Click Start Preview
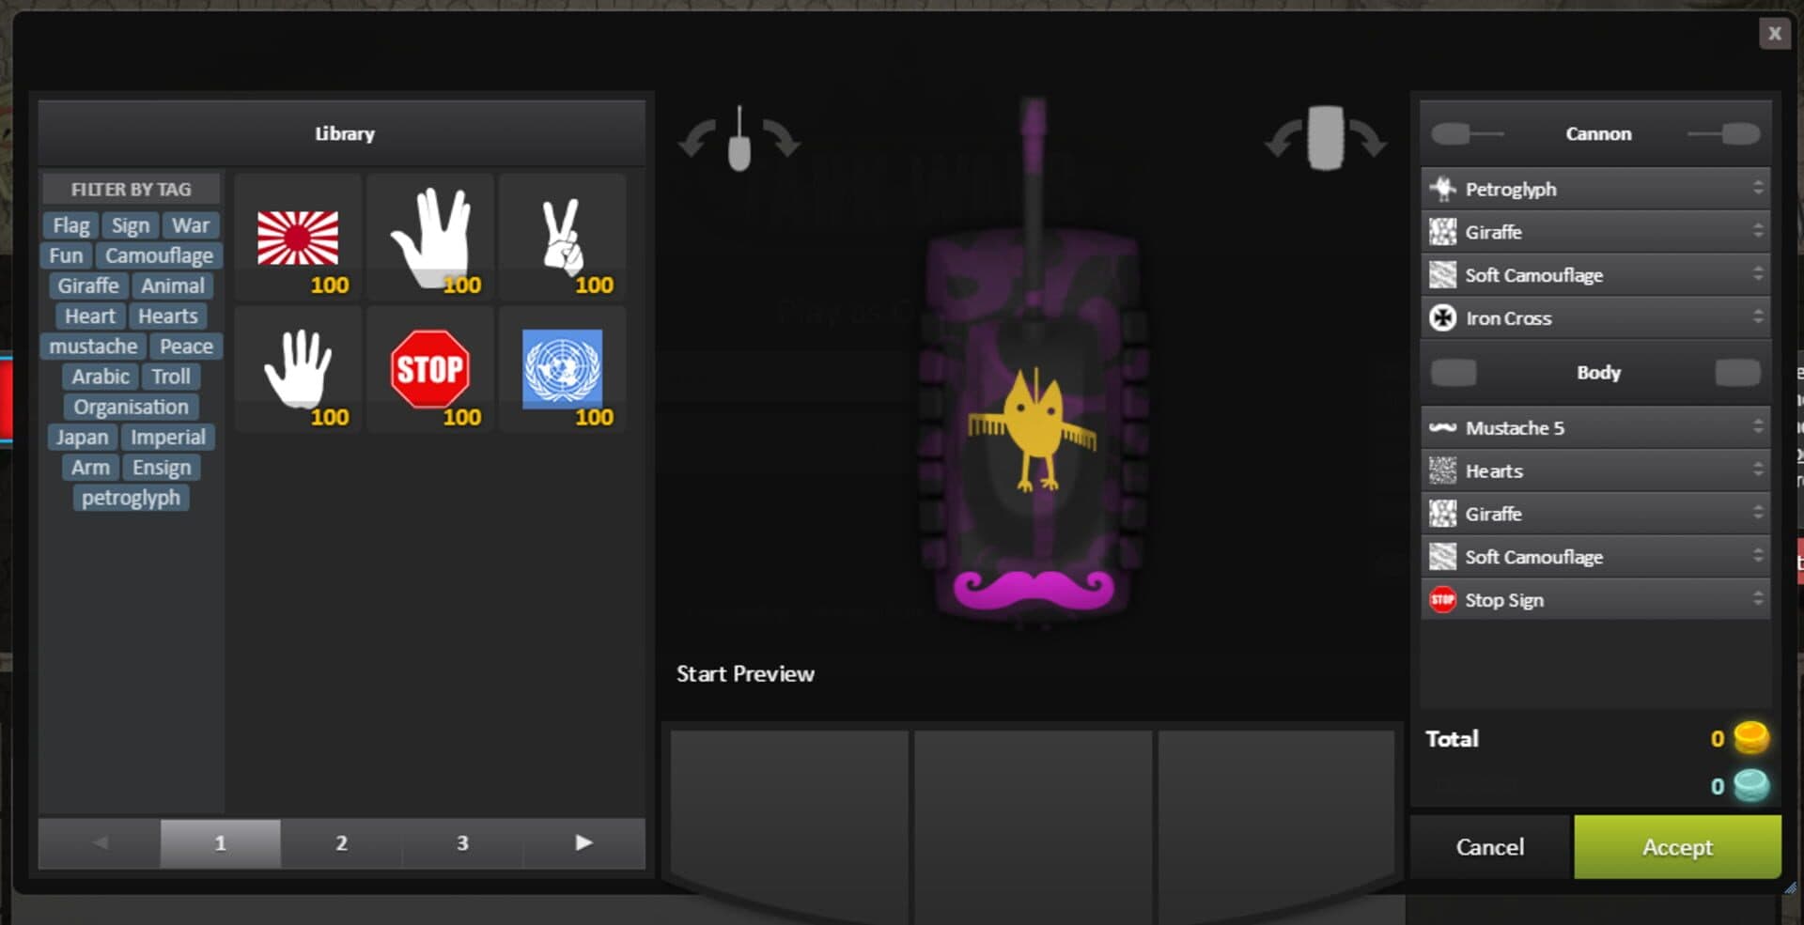This screenshot has height=925, width=1804. pyautogui.click(x=745, y=673)
